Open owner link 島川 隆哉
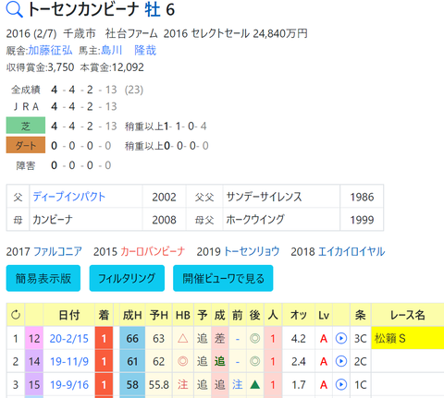 pos(129,50)
